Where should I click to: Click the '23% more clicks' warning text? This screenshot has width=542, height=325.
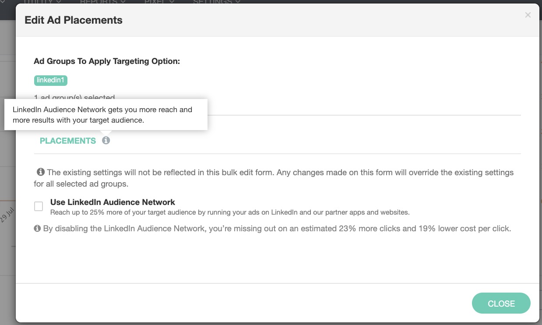coord(277,229)
